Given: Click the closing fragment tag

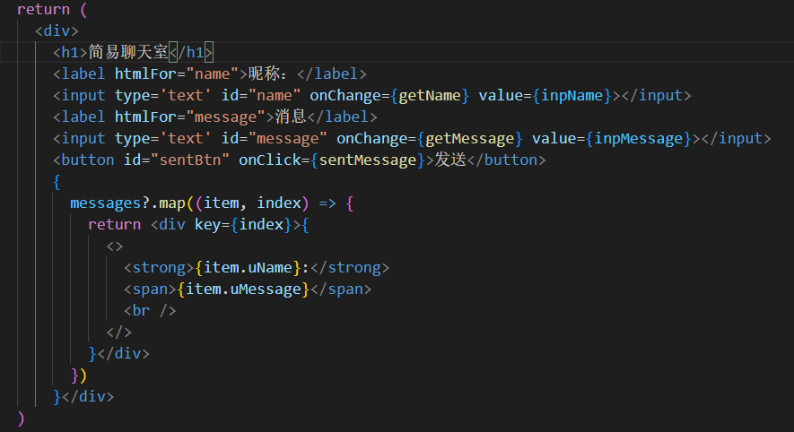Looking at the screenshot, I should 119,333.
